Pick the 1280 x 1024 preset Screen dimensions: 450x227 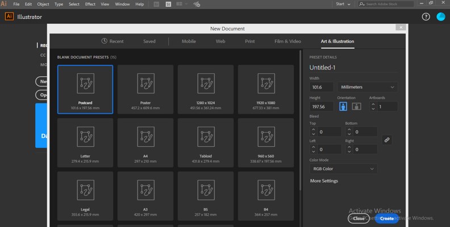pyautogui.click(x=206, y=89)
